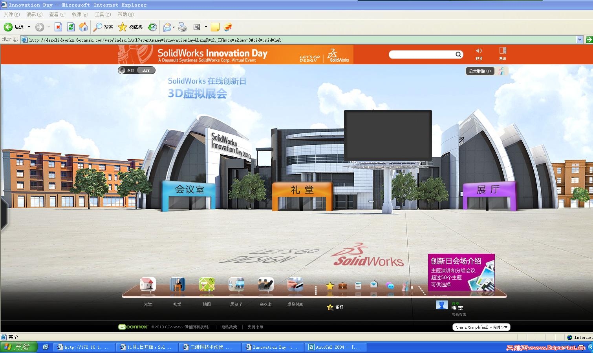Viewport: 593px width, 353px height.
Task: Enter the orange 礼堂 auditorium entrance
Action: [302, 196]
